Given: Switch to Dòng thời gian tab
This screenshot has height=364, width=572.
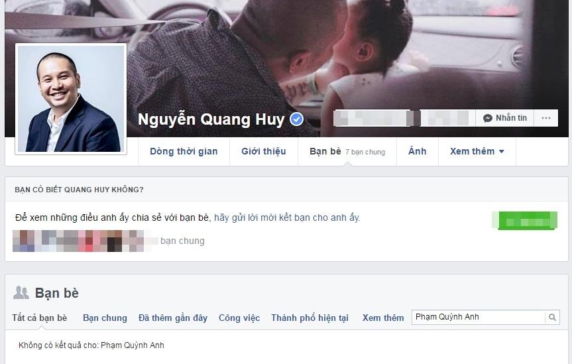Looking at the screenshot, I should (184, 151).
